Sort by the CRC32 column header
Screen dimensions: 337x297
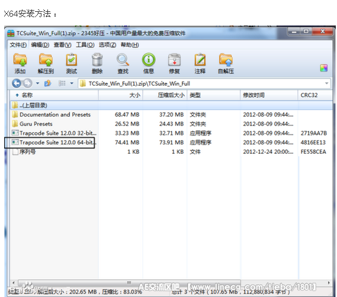[x=315, y=95]
